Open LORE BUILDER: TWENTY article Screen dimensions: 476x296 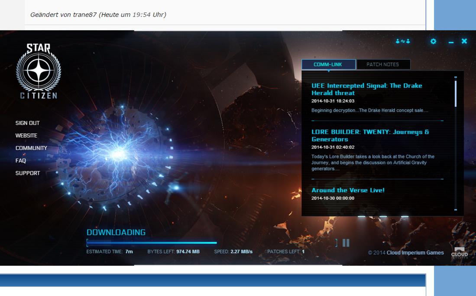[370, 135]
